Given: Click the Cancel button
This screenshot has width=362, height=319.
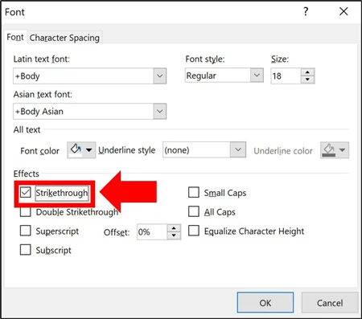Looking at the screenshot, I should click(330, 303).
